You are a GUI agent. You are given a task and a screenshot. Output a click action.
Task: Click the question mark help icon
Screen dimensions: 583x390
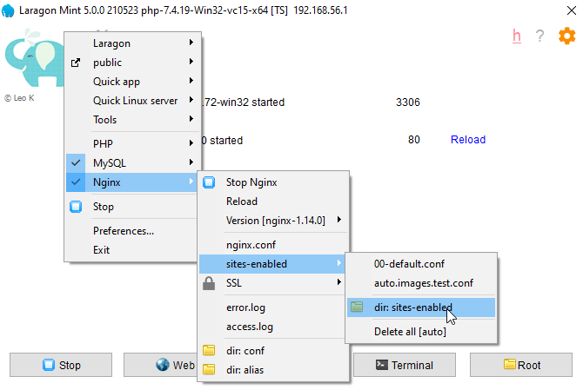[540, 36]
